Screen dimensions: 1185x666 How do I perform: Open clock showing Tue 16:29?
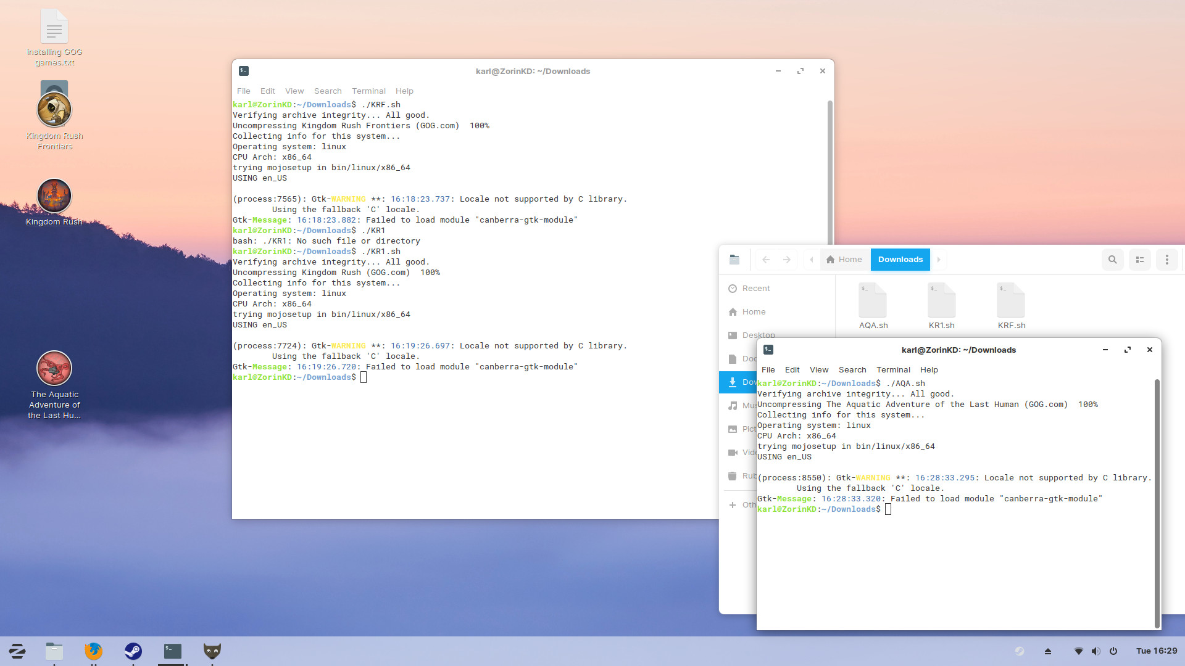tap(1157, 651)
